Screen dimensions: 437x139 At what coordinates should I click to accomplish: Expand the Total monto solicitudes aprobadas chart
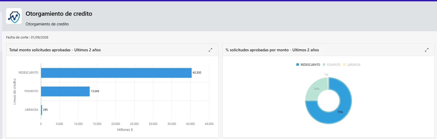(210, 50)
